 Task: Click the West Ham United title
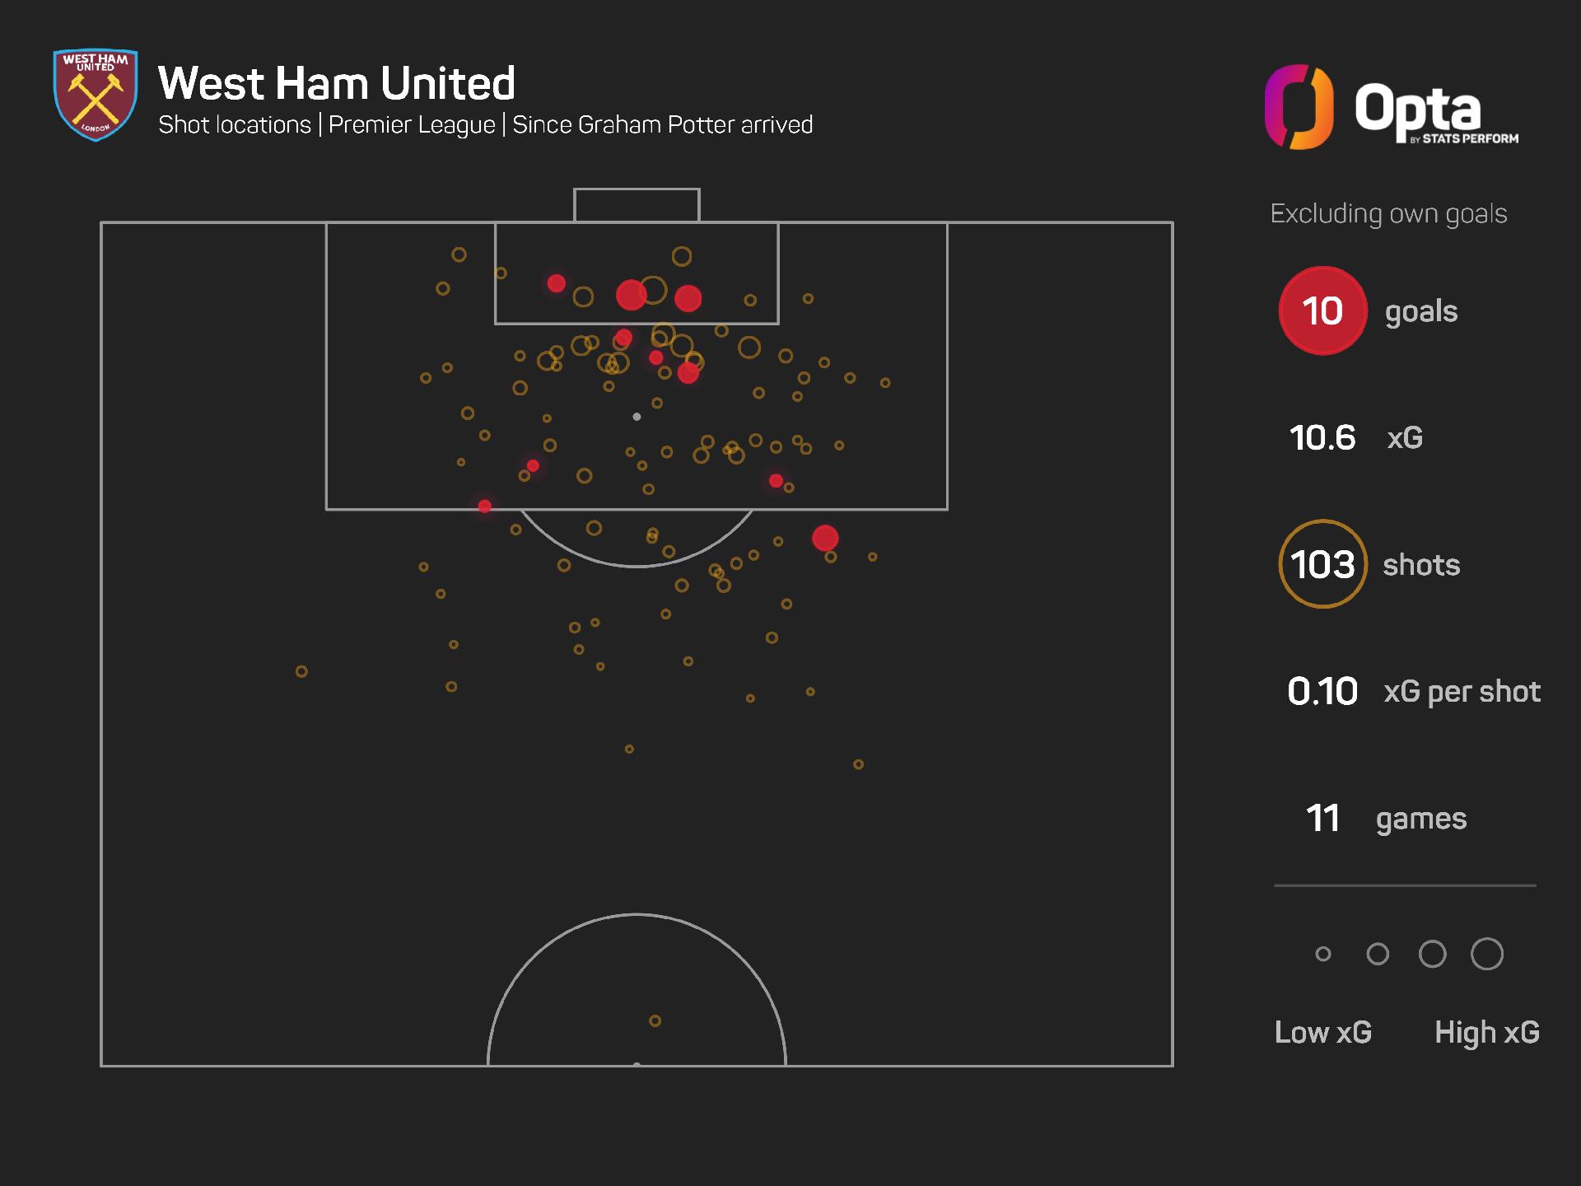pos(337,83)
